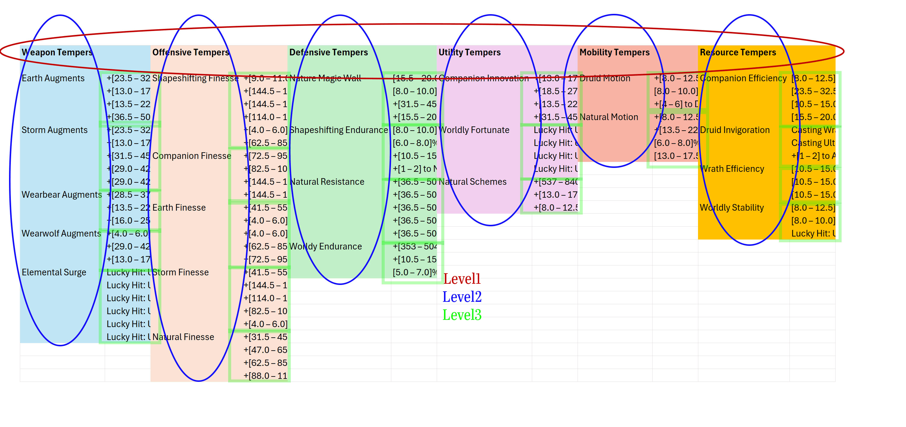Pick the Nature Magic Wall cell
906x427 pixels.
pyautogui.click(x=339, y=78)
